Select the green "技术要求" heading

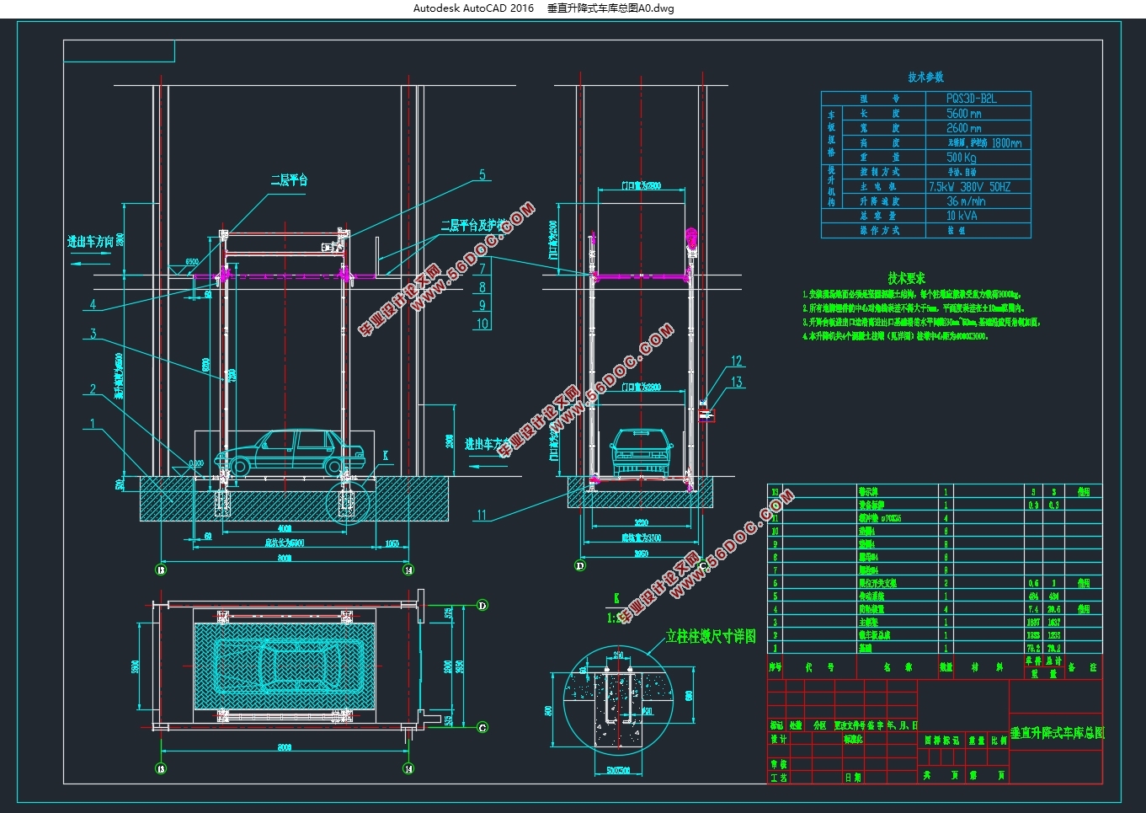pos(906,277)
